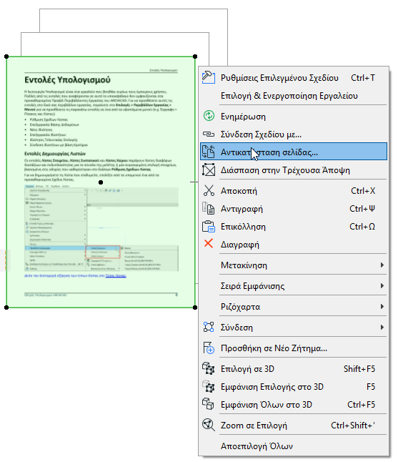Viewport: 398px width, 462px height.
Task: Open the Σύνδεση submenu label
Action: point(237,328)
